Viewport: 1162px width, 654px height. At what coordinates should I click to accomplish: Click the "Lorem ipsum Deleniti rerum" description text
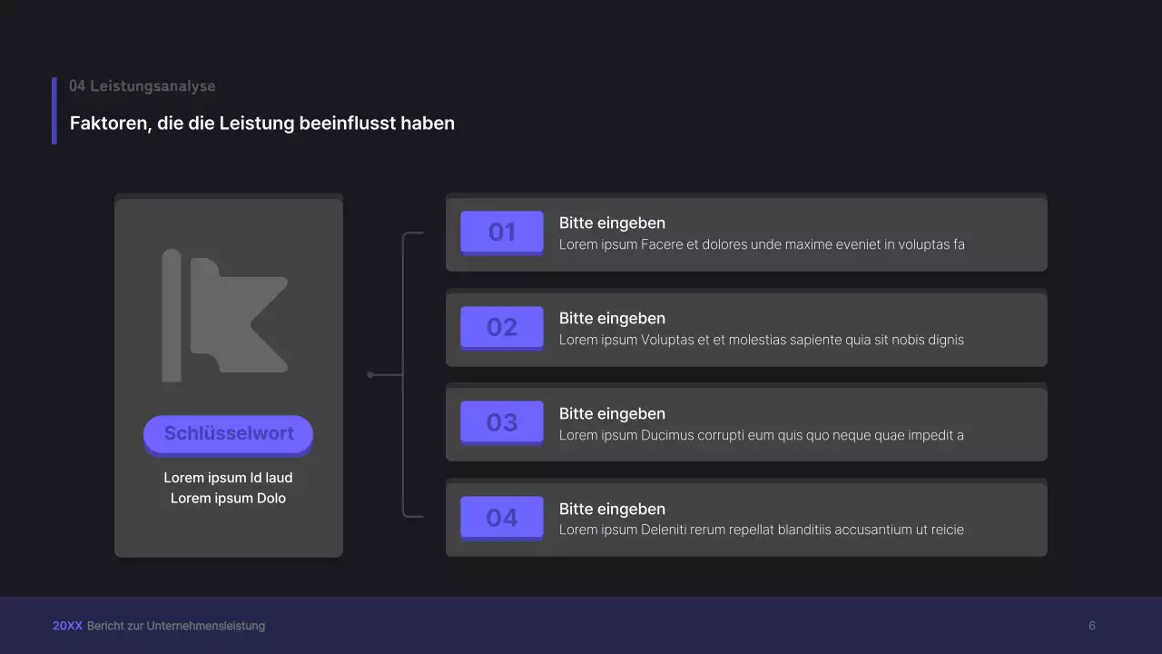click(762, 530)
